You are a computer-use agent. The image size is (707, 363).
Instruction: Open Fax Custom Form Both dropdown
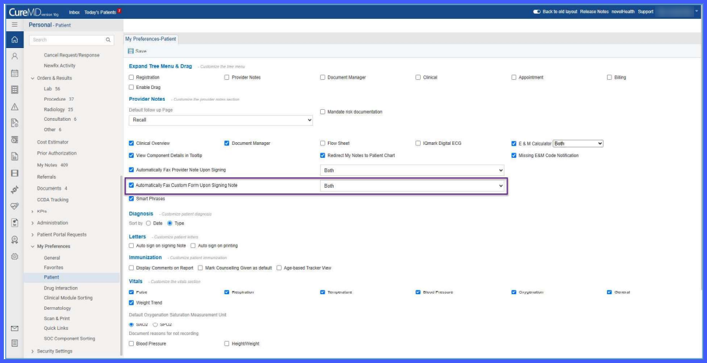pyautogui.click(x=412, y=186)
